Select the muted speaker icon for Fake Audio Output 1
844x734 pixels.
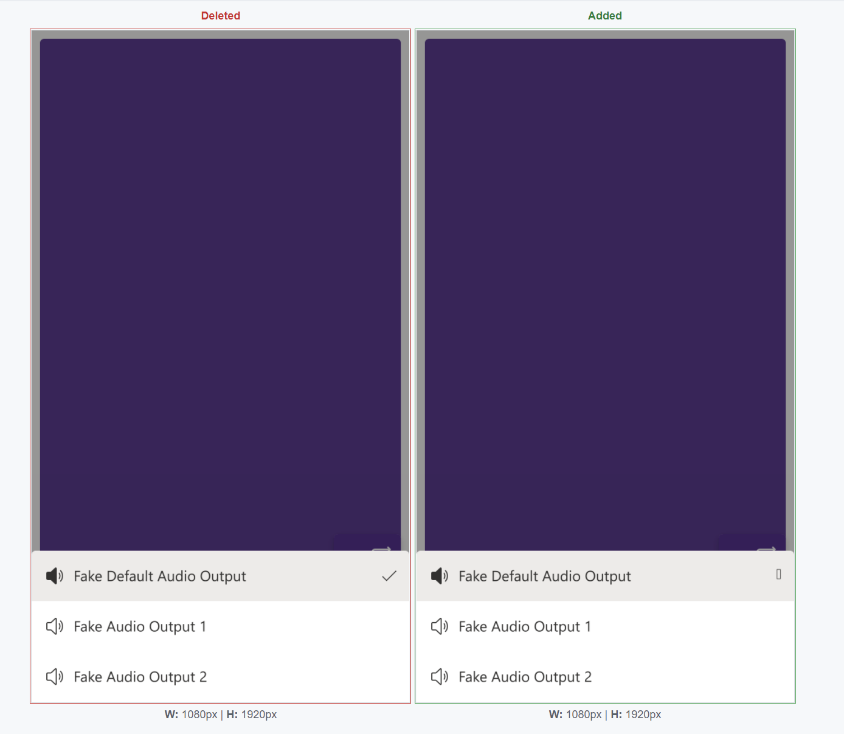[55, 626]
